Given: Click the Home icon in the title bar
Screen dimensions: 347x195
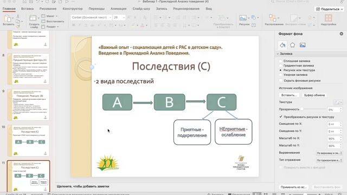Looking at the screenshot, I should click(24, 2).
